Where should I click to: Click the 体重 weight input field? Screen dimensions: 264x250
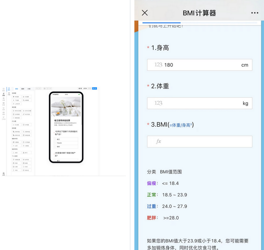pyautogui.click(x=199, y=103)
